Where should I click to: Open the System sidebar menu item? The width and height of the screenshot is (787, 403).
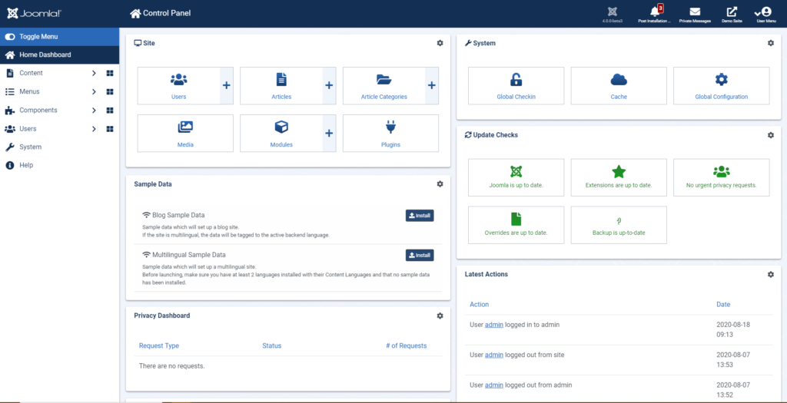[x=31, y=147]
